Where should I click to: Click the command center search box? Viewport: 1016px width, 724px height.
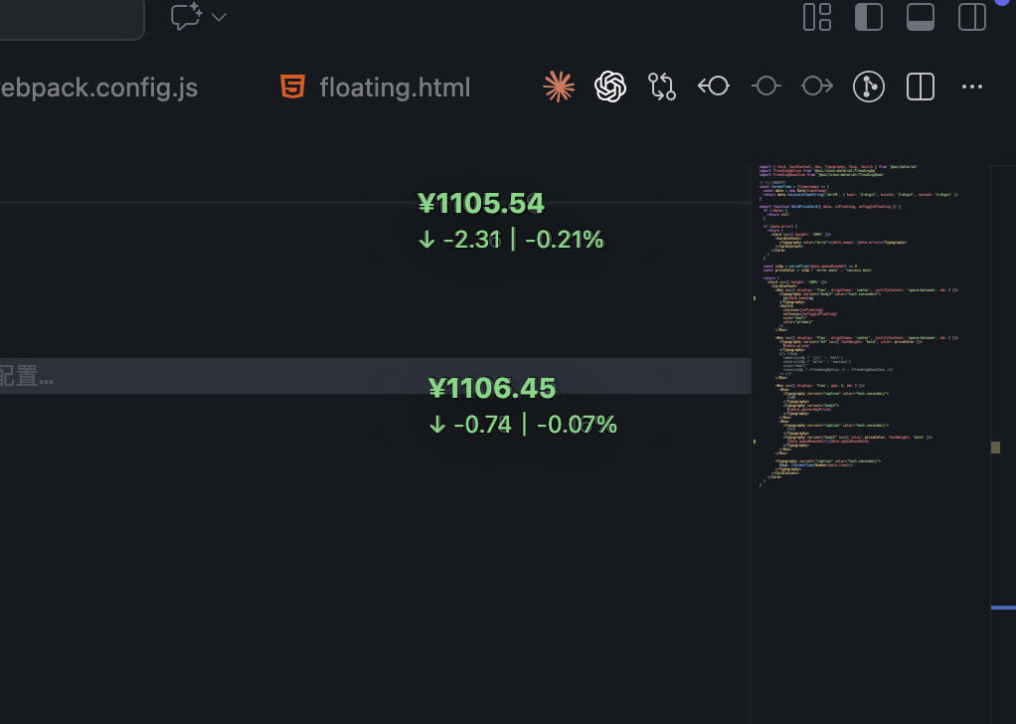(70, 18)
